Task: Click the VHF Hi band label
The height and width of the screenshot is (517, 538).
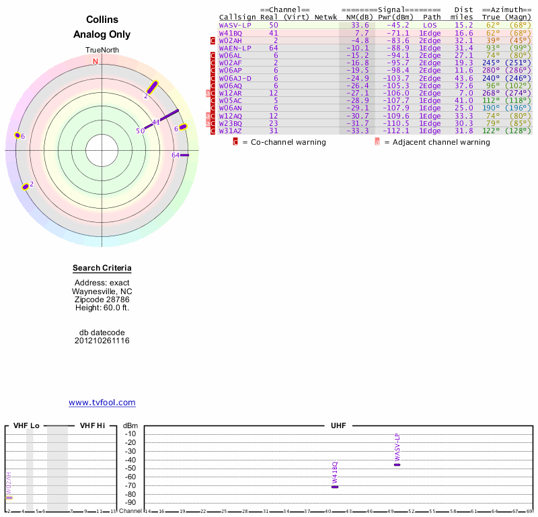Action: coord(92,425)
